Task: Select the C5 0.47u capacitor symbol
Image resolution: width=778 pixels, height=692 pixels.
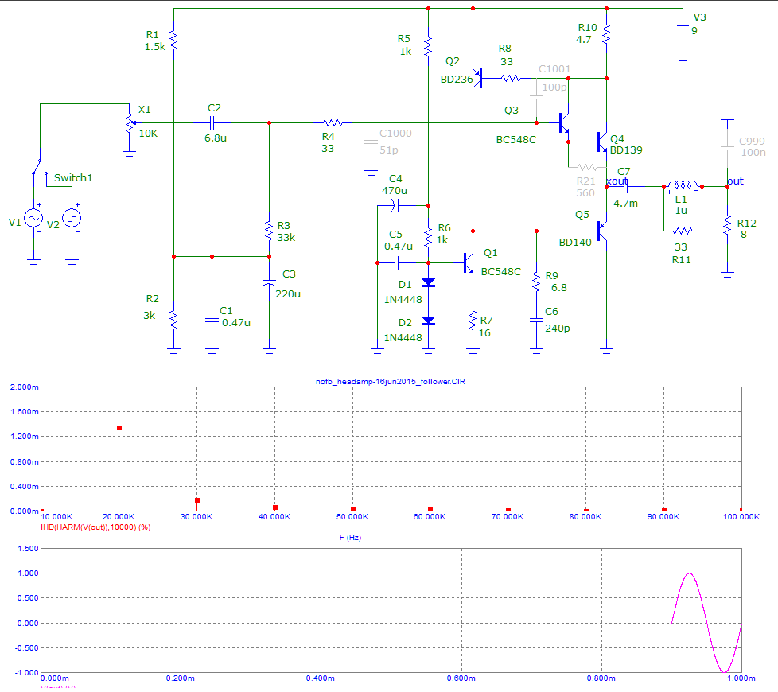Action: [396, 263]
